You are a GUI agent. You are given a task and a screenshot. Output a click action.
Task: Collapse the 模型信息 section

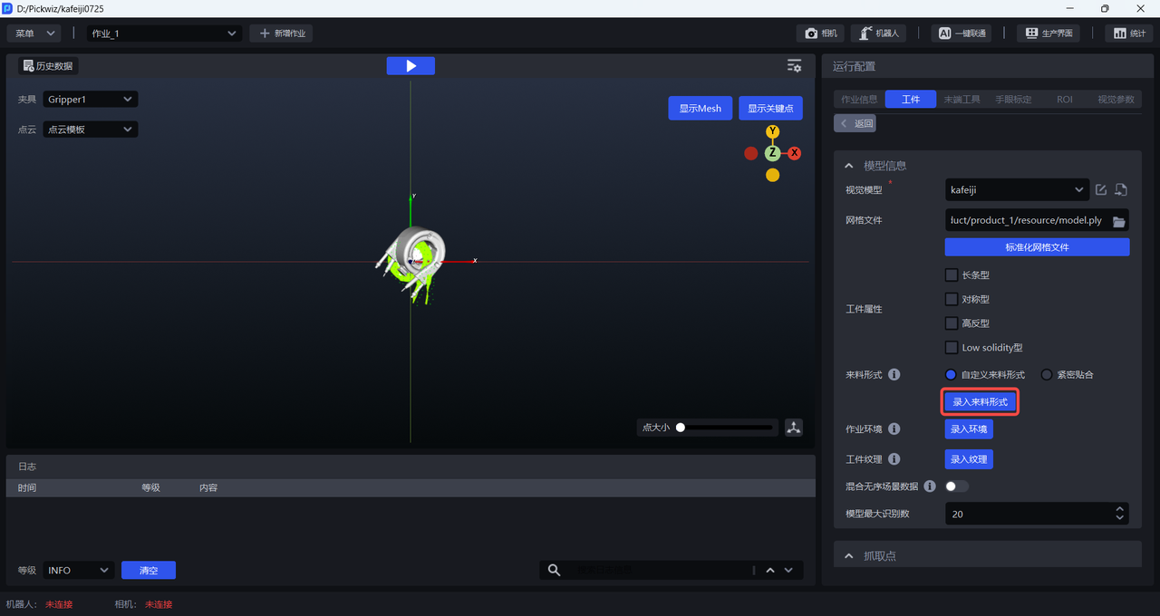[x=849, y=166]
